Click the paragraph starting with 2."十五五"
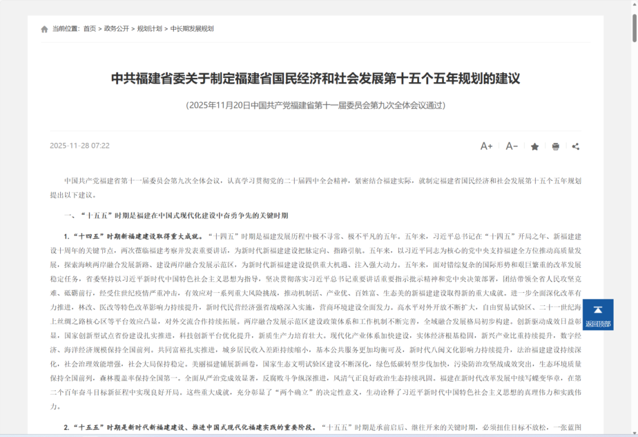 319,427
